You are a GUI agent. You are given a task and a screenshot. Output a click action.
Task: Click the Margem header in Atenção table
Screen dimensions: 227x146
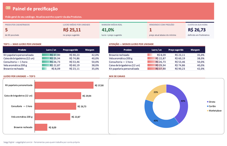tap(195, 50)
